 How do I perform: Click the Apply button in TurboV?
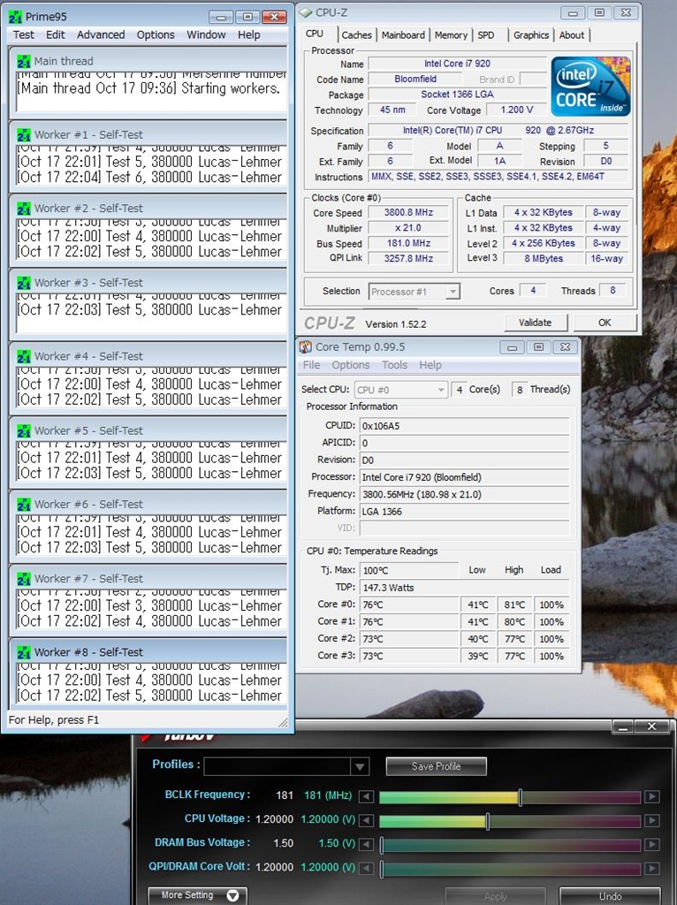(495, 896)
